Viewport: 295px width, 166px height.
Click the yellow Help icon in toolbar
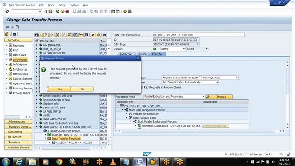tap(125, 12)
